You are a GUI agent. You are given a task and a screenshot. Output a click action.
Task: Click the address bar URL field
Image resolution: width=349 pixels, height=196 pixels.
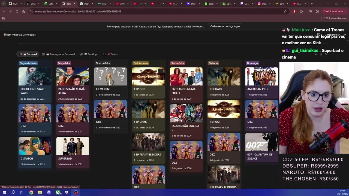[x=158, y=11]
